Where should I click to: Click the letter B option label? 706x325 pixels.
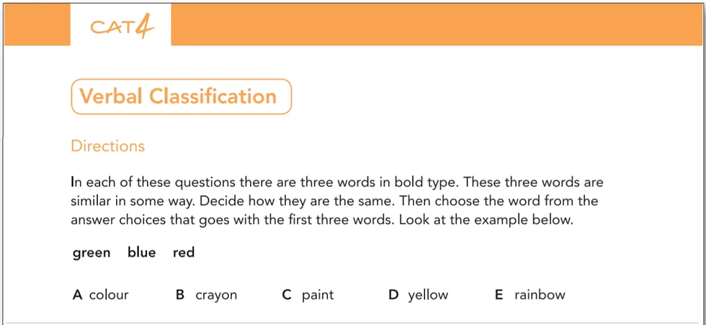180,295
